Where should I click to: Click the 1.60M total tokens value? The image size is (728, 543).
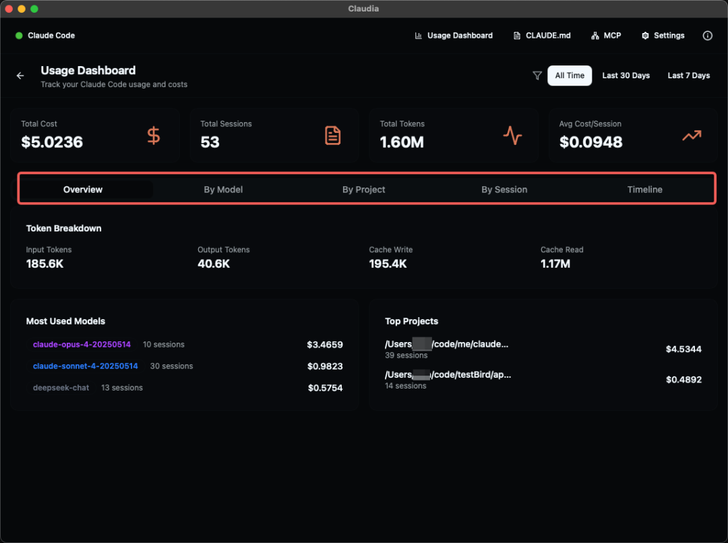pos(402,142)
